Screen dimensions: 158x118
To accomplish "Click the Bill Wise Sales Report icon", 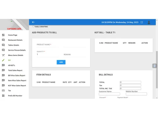I will tap(3, 75).
